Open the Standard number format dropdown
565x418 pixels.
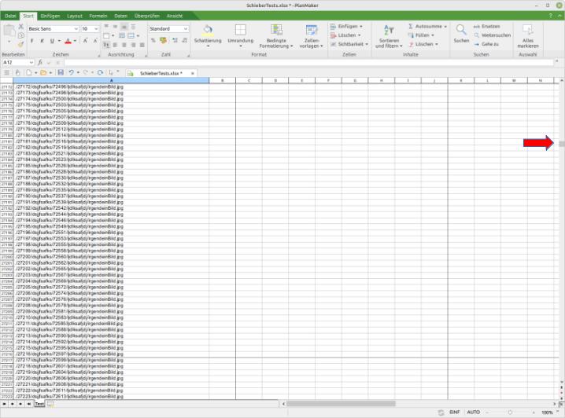click(186, 29)
